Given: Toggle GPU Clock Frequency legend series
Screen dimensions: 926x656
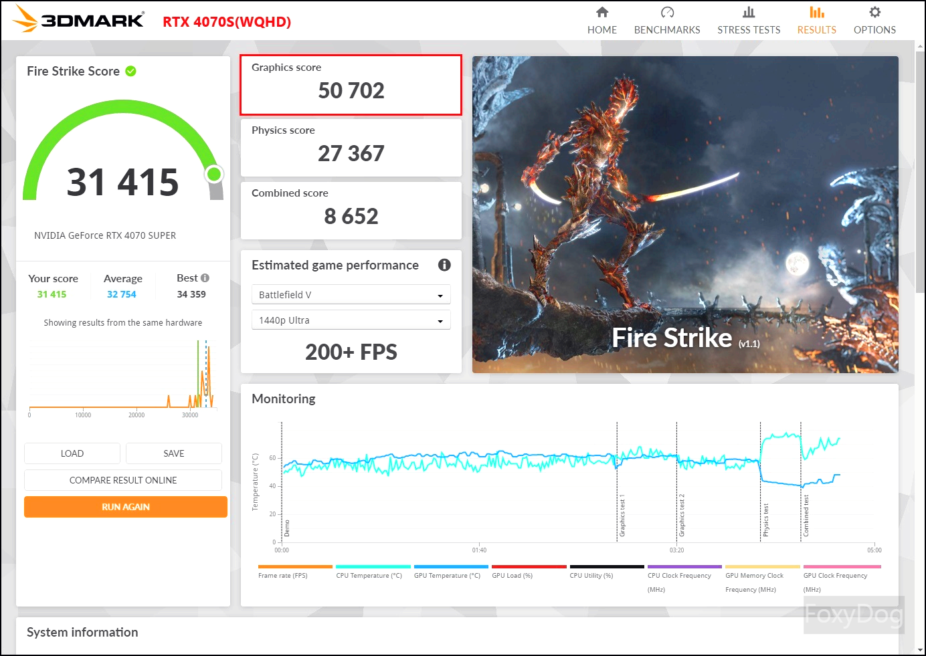Looking at the screenshot, I should pyautogui.click(x=842, y=580).
